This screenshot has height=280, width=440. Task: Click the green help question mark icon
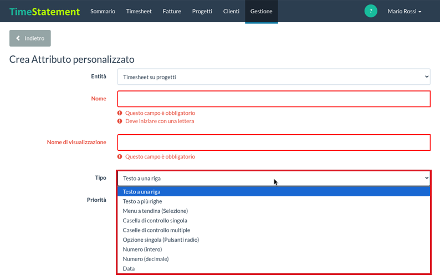[x=371, y=11]
